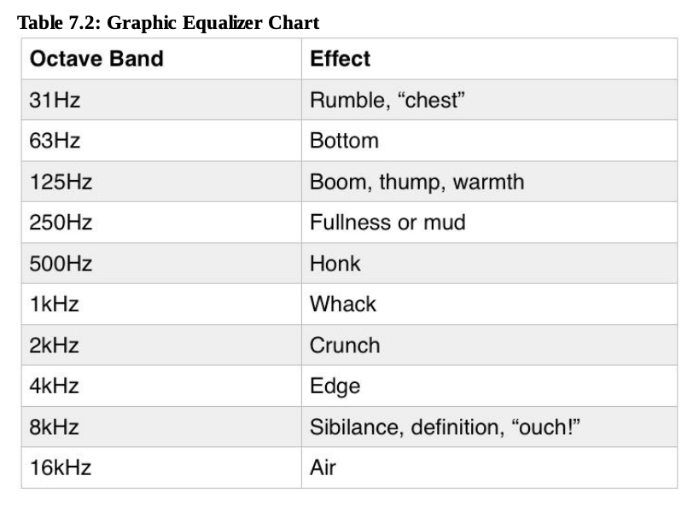The height and width of the screenshot is (505, 693).
Task: Select the 'Air' effect cell
Action: 323,468
